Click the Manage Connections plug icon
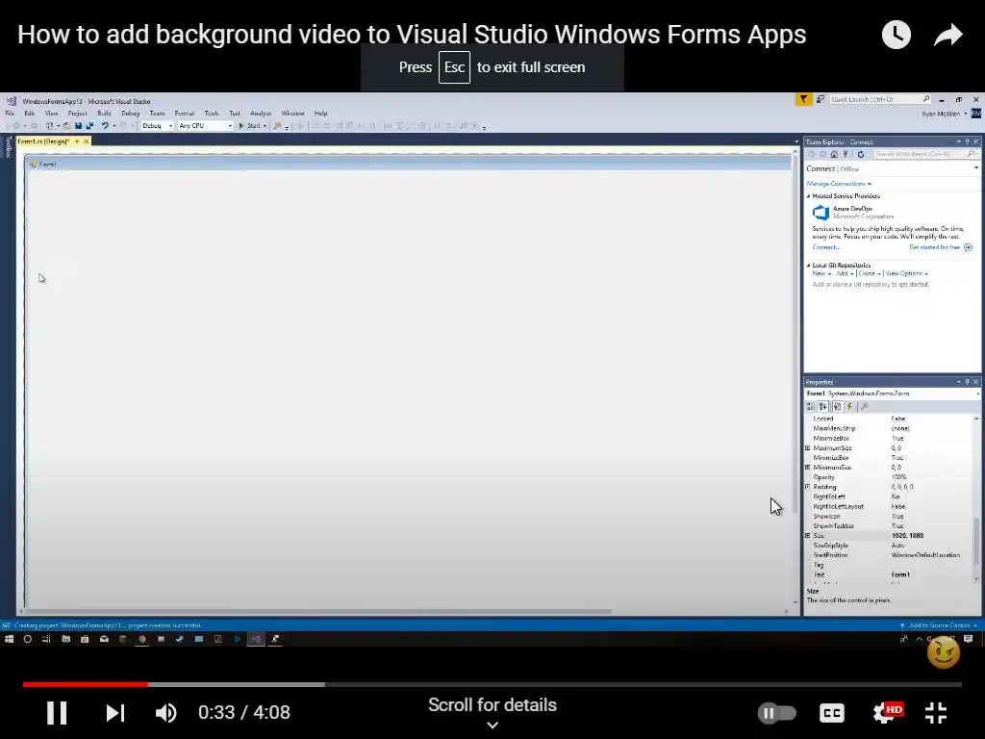Image resolution: width=985 pixels, height=739 pixels. click(846, 154)
